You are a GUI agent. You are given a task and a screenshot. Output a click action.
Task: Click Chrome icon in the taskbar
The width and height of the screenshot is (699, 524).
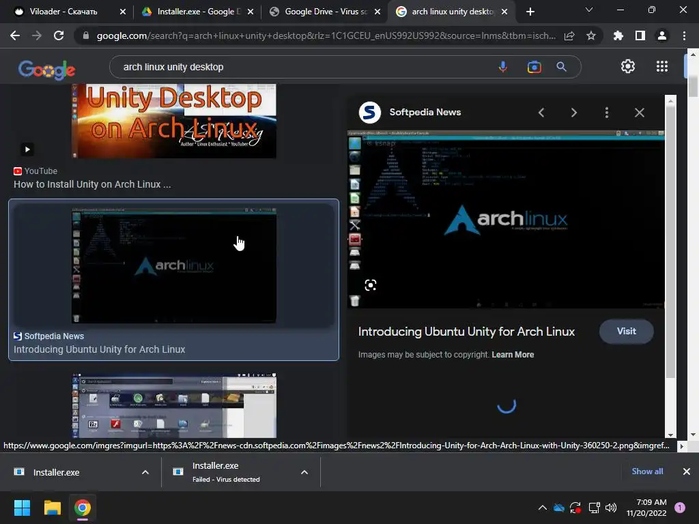coord(83,508)
